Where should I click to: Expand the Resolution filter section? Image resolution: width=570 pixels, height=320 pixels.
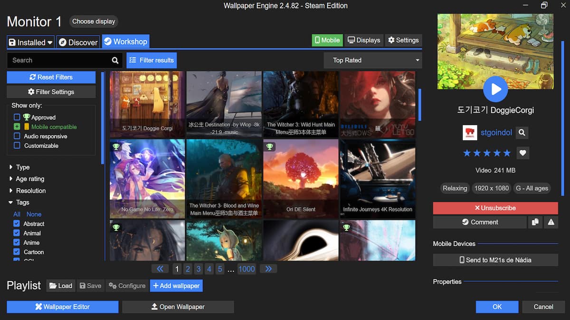28,191
